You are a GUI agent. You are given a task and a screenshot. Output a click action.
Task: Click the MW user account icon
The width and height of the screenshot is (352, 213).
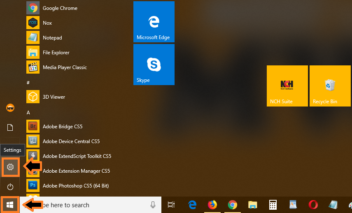pyautogui.click(x=10, y=108)
